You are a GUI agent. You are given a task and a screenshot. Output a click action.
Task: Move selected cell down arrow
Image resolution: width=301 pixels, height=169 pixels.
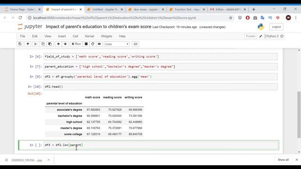click(x=65, y=44)
